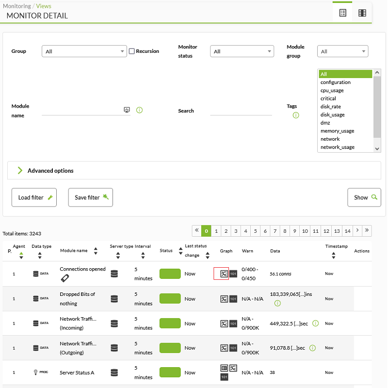Click green status bar of Dropped Bits row

tap(170, 298)
